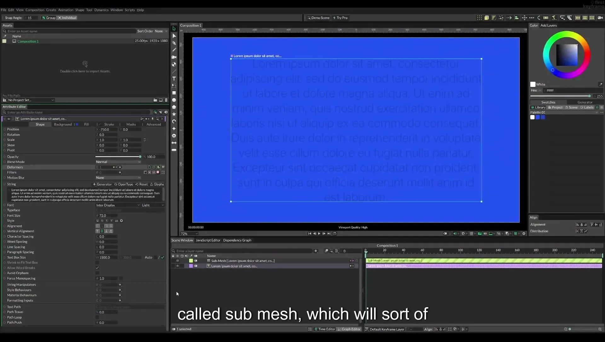
Task: Toggle Group snapping mode
Action: (x=49, y=18)
